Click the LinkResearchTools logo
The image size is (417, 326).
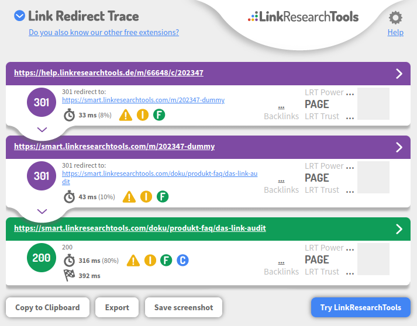pyautogui.click(x=303, y=17)
